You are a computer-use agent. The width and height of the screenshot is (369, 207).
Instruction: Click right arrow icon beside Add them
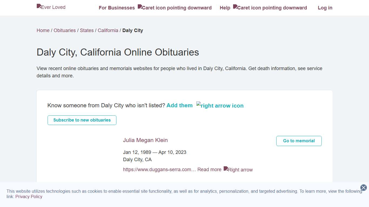pos(220,105)
